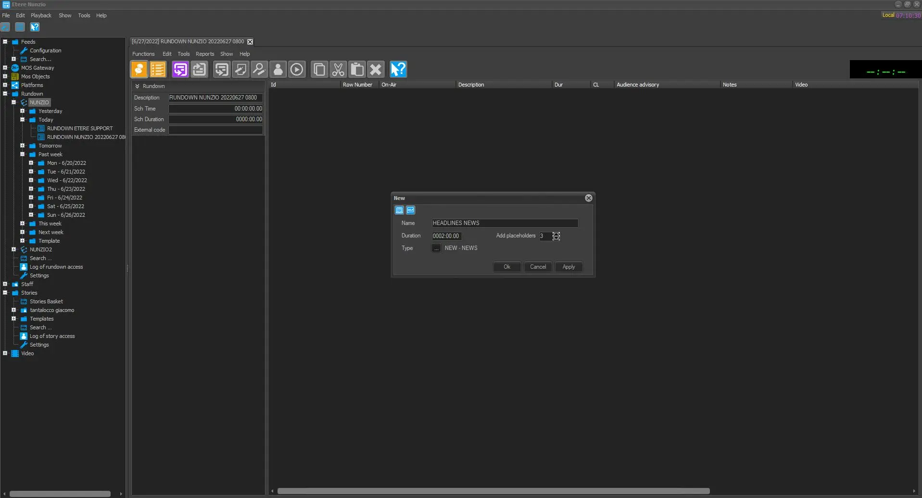Click the Name field containing HEADLINES NEWS
Viewport: 922px width, 498px height.
tap(505, 223)
